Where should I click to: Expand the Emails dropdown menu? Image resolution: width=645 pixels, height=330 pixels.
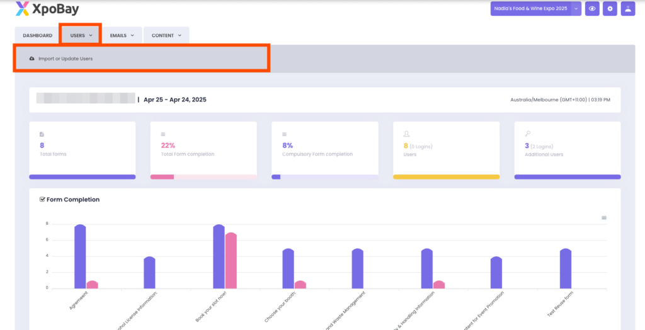tap(122, 36)
